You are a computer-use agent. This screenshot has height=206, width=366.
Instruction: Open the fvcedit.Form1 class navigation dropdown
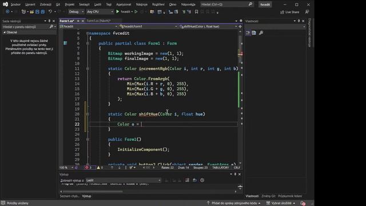click(148, 26)
